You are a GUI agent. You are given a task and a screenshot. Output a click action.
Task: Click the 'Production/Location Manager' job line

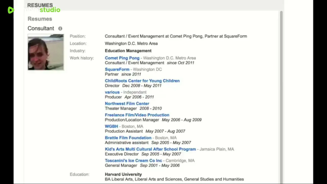click(x=153, y=120)
